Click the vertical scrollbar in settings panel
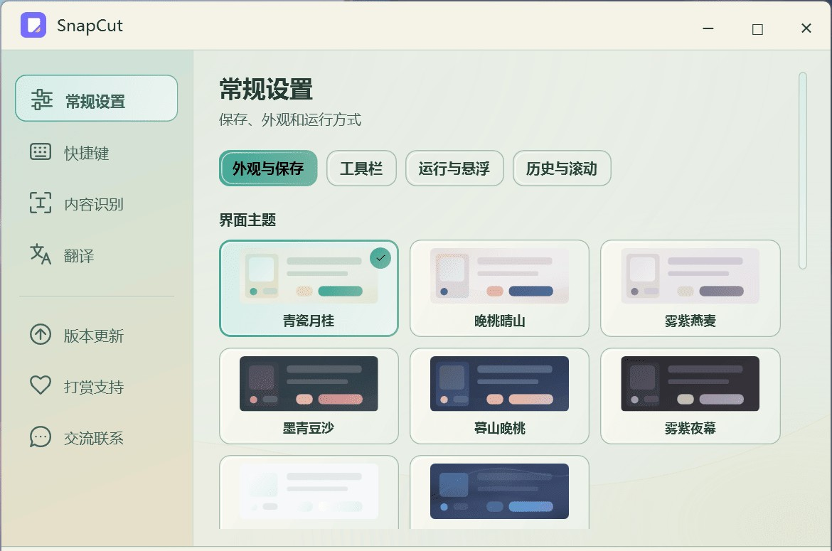The height and width of the screenshot is (551, 832). [803, 170]
